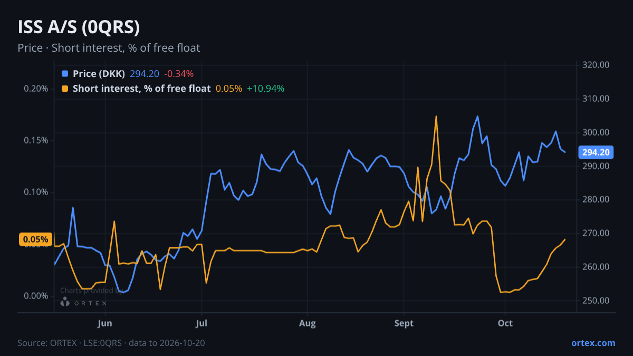
Task: Click the 250.00 right axis label
Action: [596, 301]
